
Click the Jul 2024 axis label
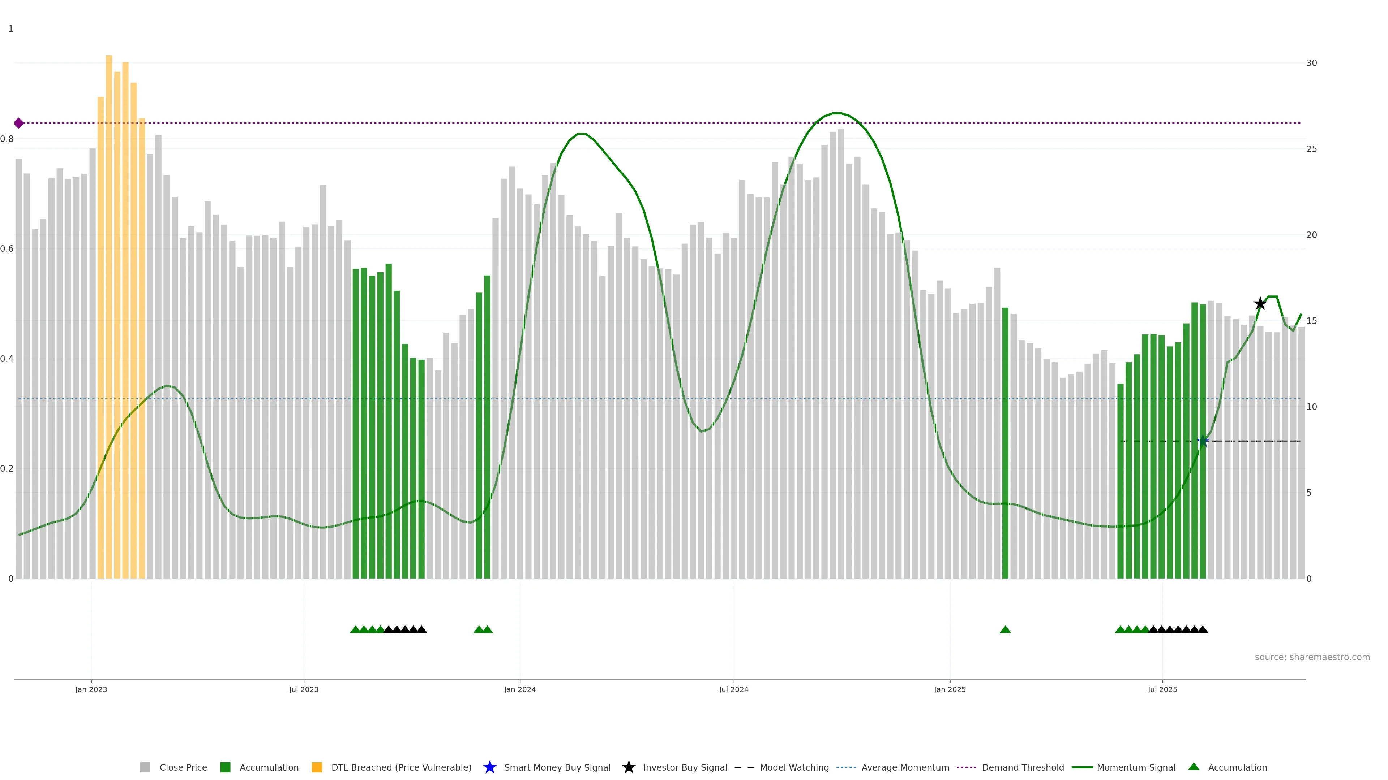(x=733, y=689)
